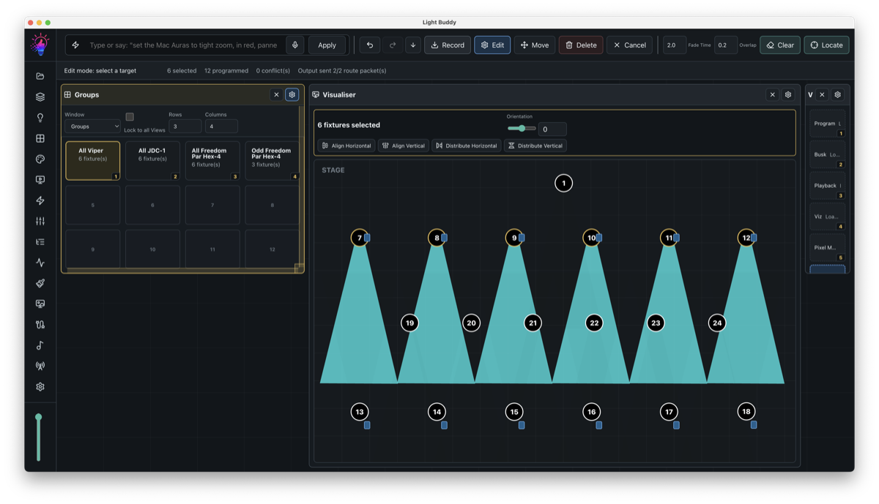Toggle the blue marker below fixture 18
This screenshot has width=879, height=504.
point(754,425)
